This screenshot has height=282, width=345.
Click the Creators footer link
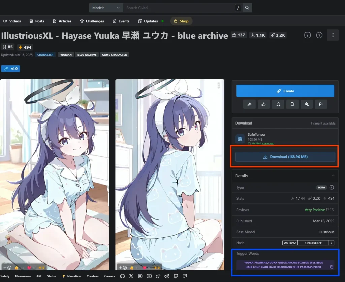[93, 276]
